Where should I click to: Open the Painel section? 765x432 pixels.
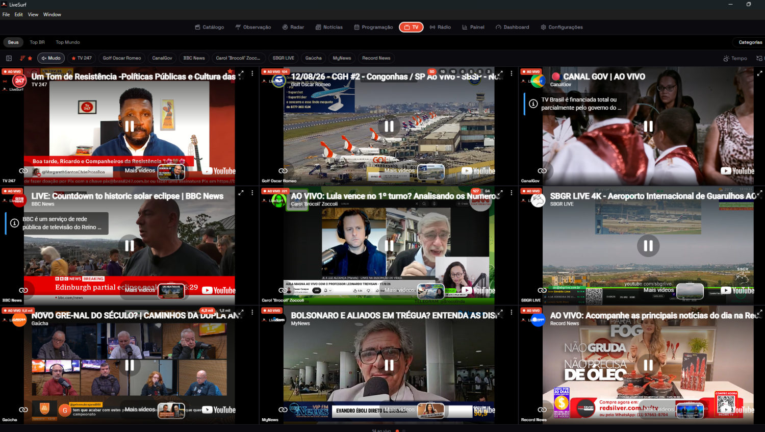tap(473, 27)
